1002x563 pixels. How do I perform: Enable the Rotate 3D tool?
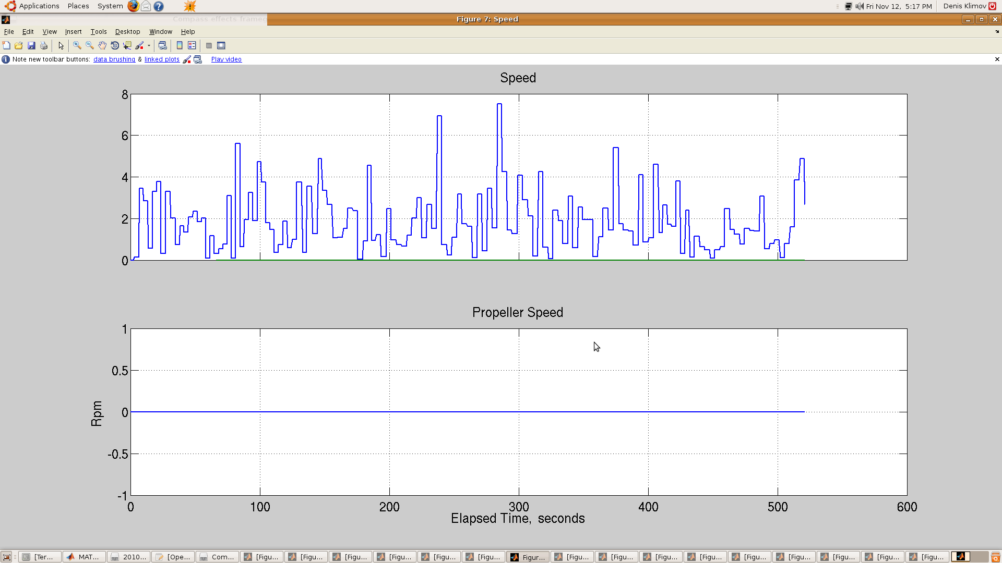115,46
